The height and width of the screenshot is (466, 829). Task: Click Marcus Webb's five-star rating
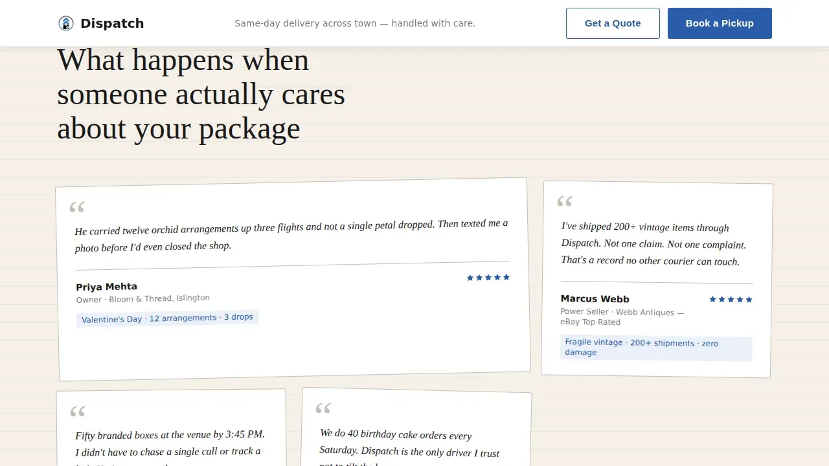point(731,299)
